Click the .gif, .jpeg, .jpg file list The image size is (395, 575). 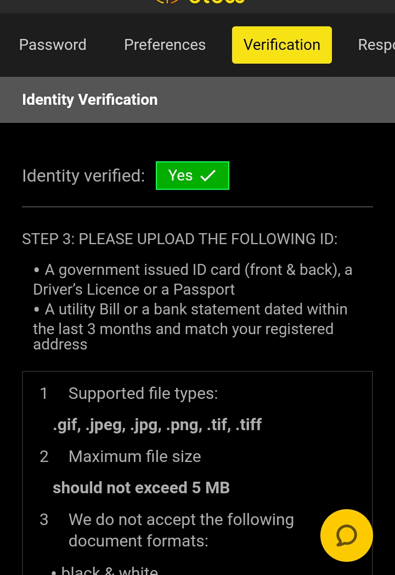(x=157, y=425)
